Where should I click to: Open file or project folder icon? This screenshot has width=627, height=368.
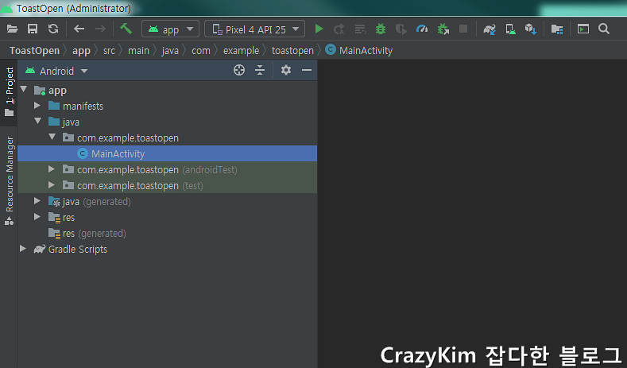[x=13, y=29]
